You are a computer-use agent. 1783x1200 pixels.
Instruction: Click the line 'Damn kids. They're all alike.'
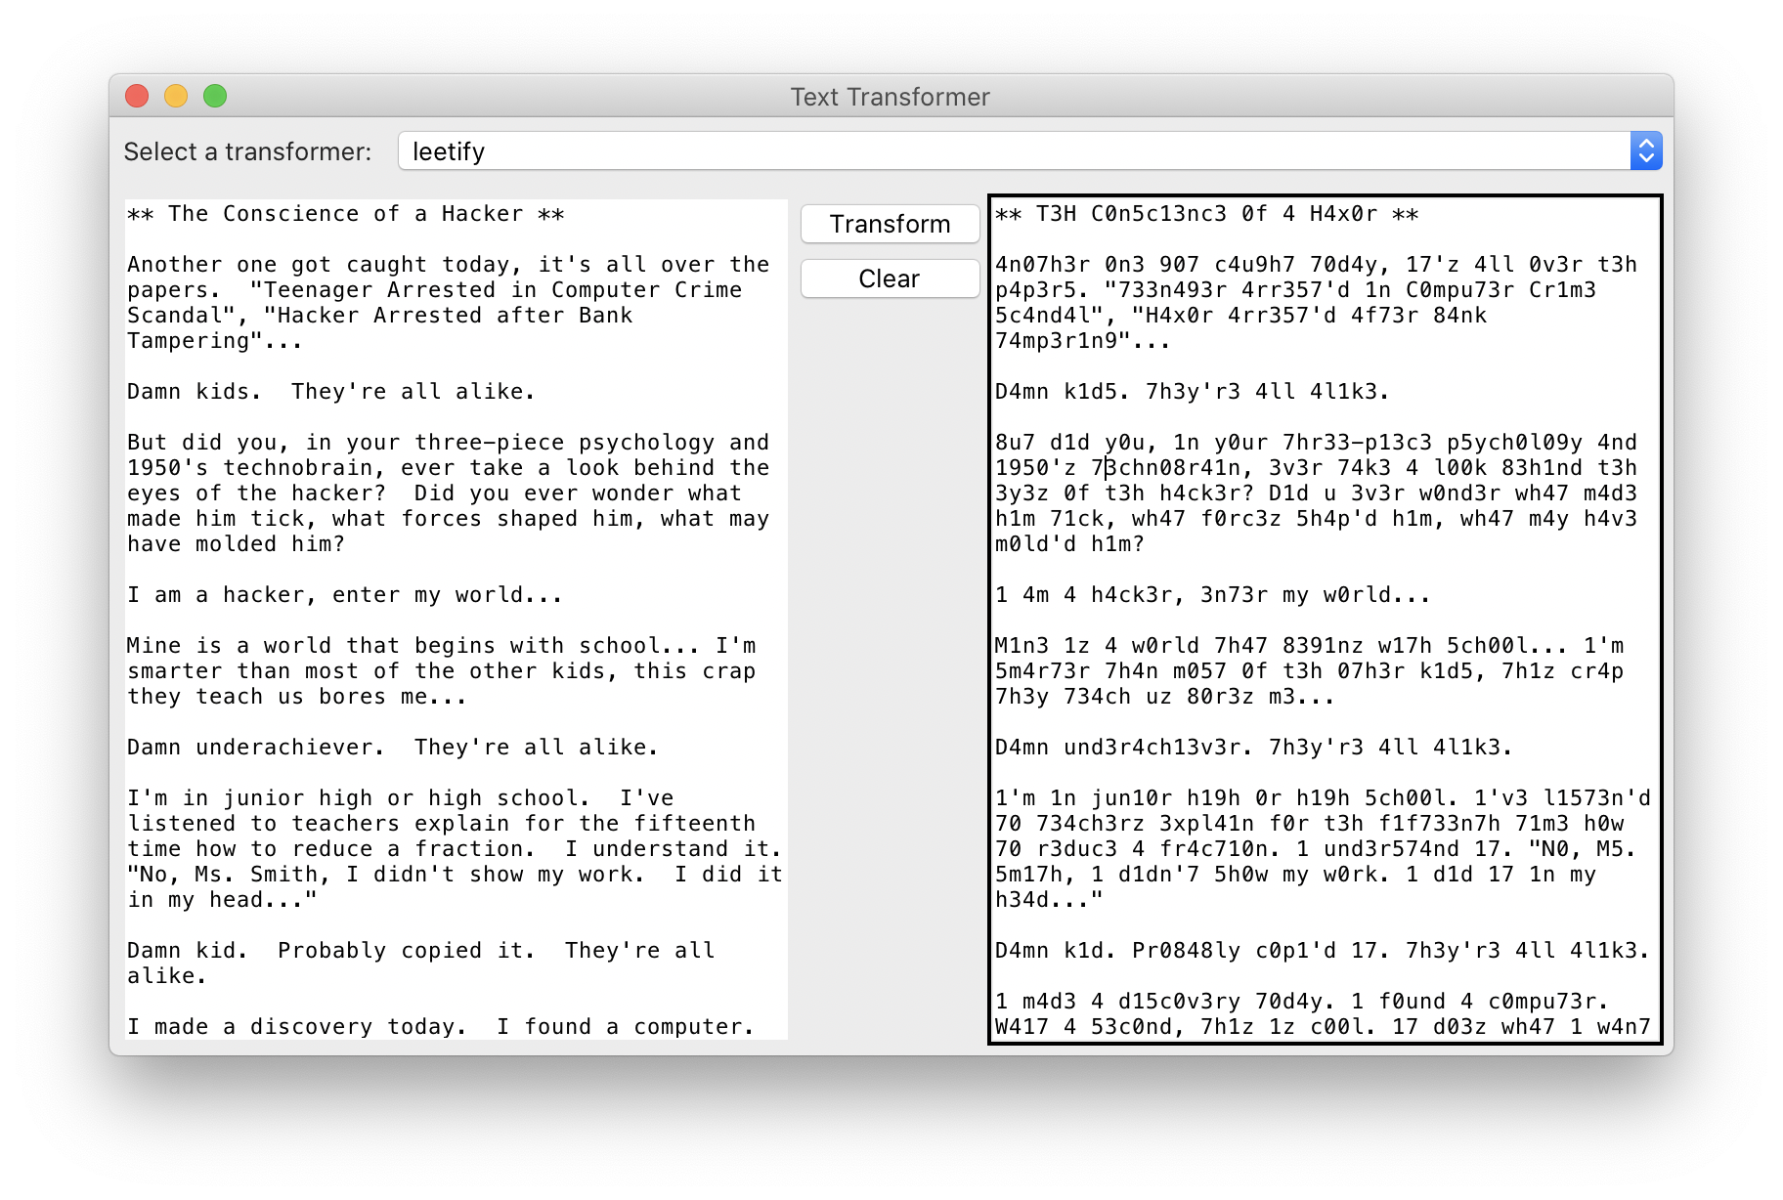(x=330, y=391)
